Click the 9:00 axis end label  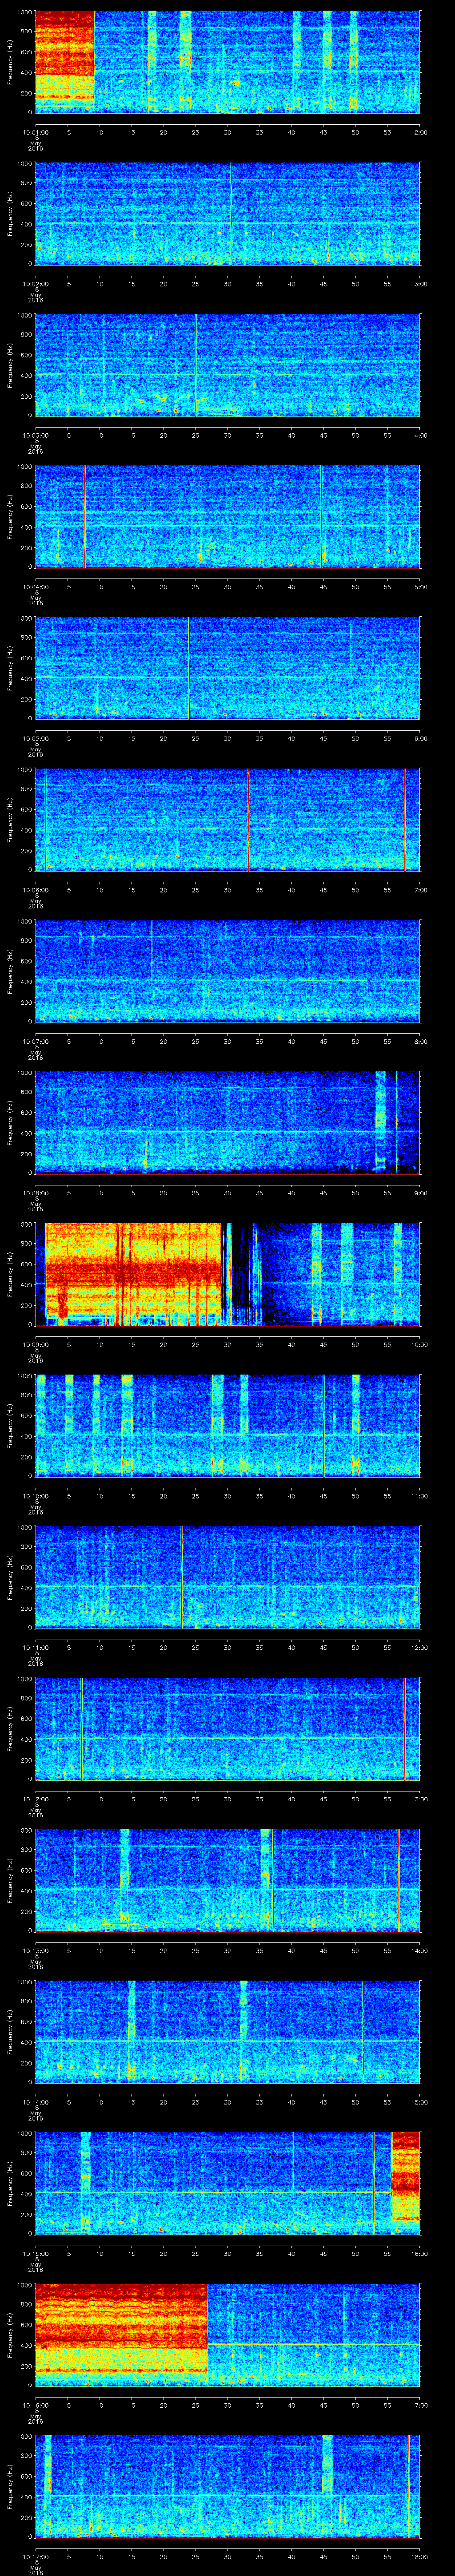click(420, 1192)
